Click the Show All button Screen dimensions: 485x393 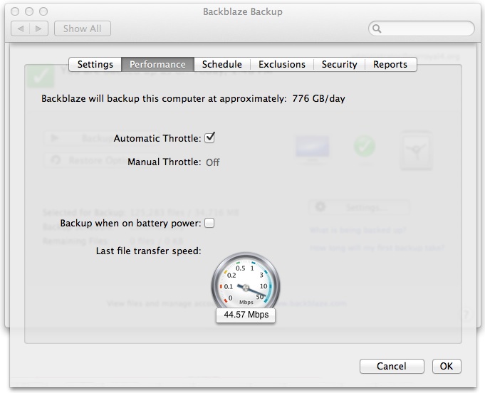click(x=83, y=28)
